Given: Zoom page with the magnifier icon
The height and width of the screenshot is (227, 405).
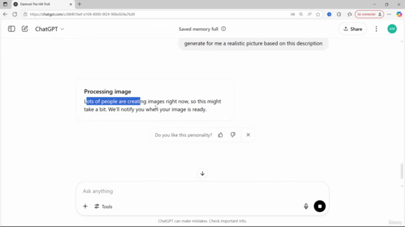Looking at the screenshot, I should coord(301,14).
